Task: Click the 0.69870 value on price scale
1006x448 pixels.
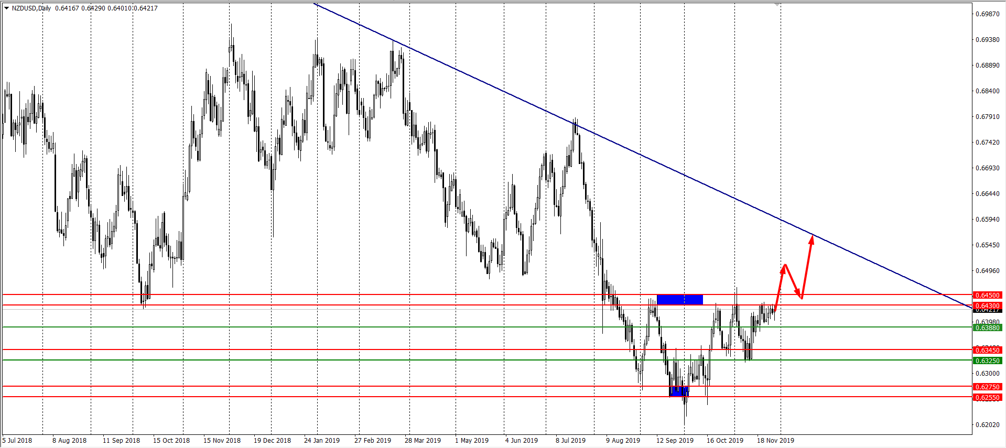Action: (x=987, y=14)
